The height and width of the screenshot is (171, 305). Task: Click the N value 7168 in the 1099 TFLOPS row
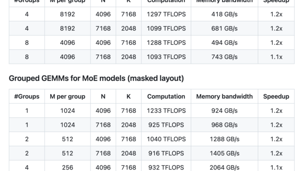click(x=103, y=28)
